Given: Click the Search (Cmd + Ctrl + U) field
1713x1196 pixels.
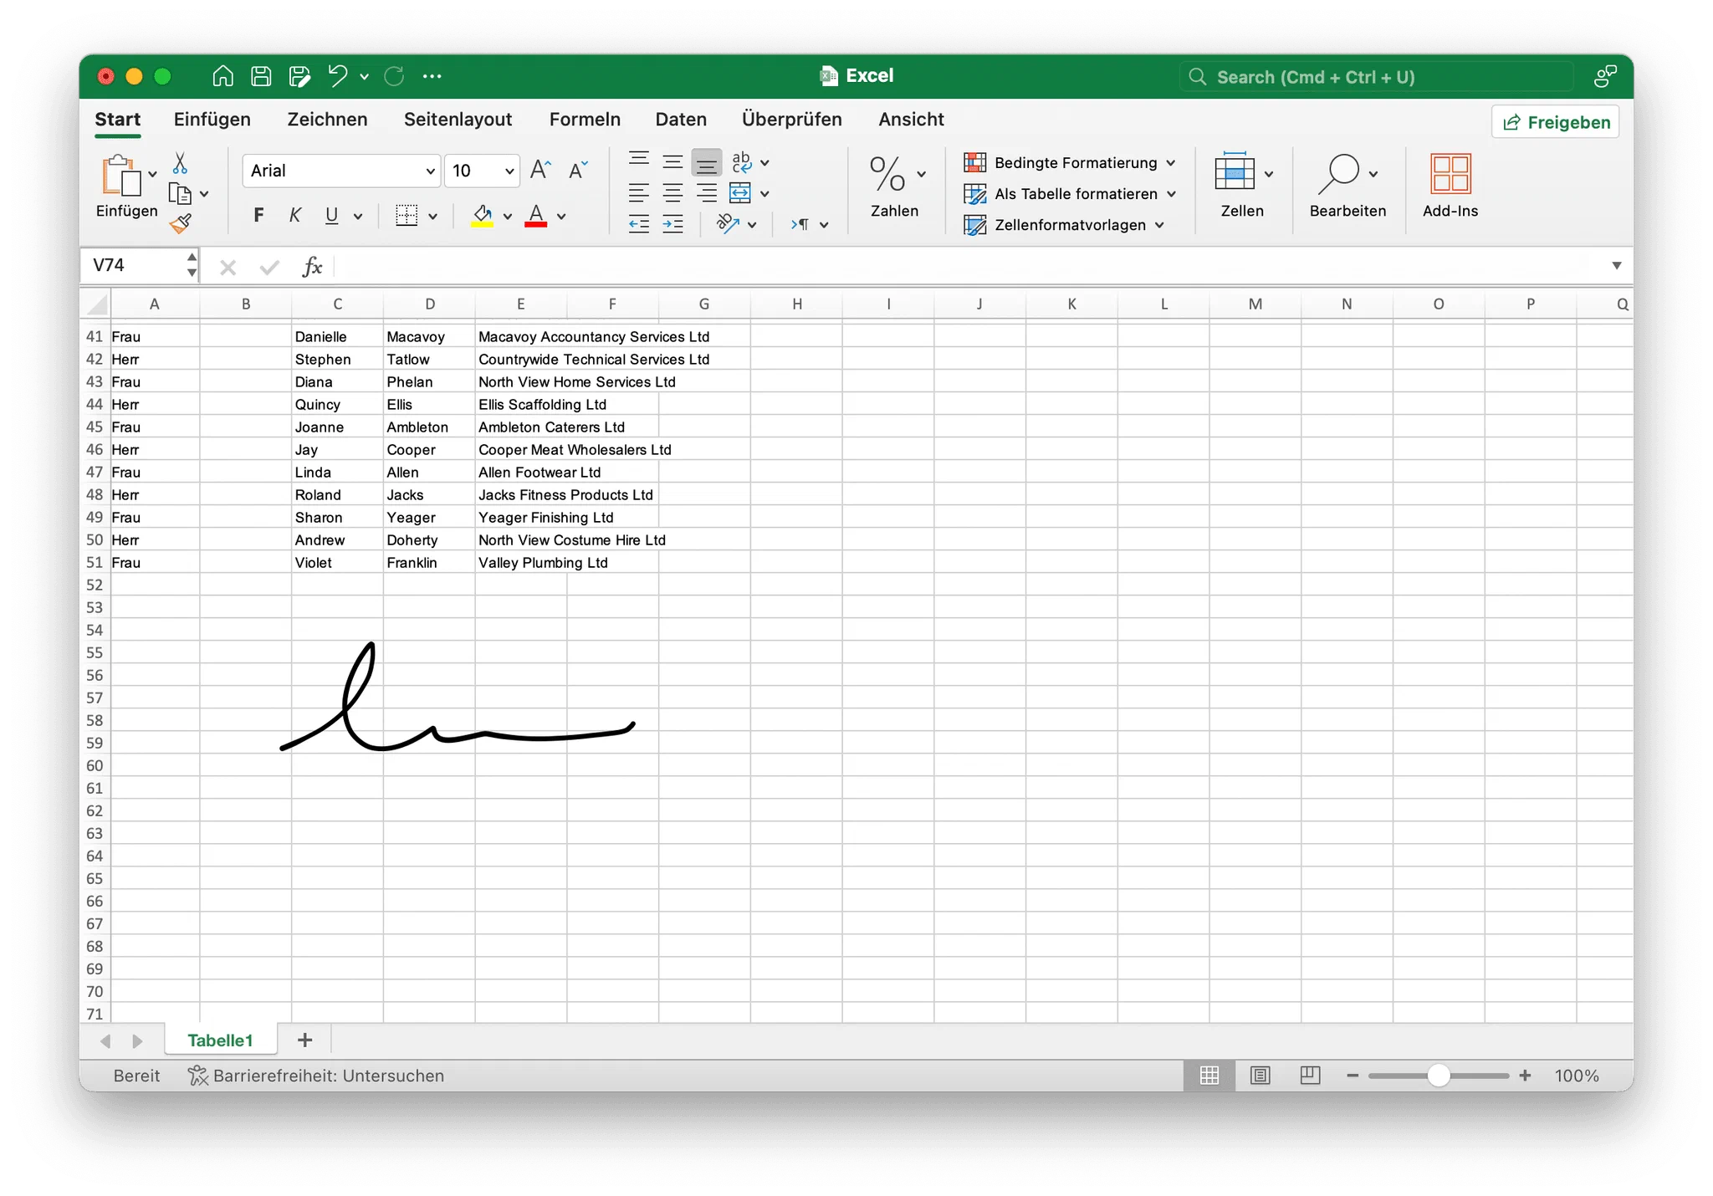Looking at the screenshot, I should pos(1377,77).
